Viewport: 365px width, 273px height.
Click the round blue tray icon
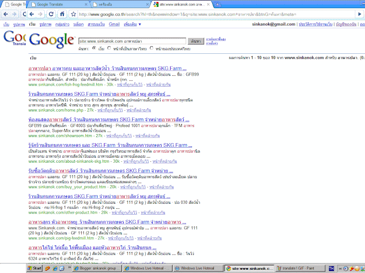(x=346, y=268)
